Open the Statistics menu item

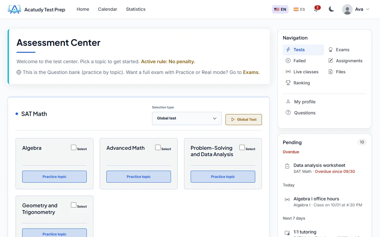click(x=136, y=9)
